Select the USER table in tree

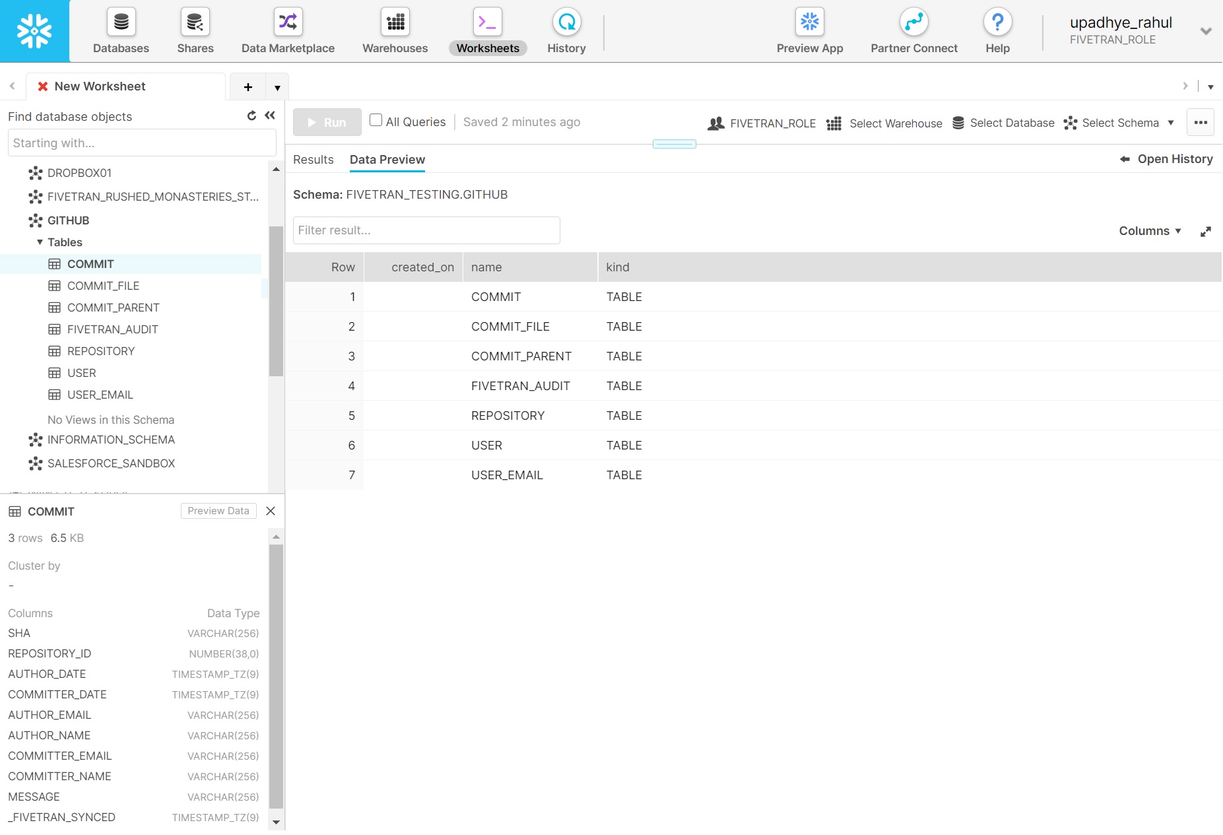click(81, 373)
